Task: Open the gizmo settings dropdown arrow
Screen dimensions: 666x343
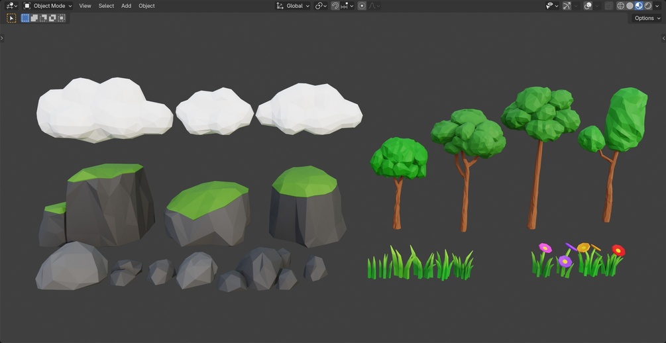Action: pos(576,6)
